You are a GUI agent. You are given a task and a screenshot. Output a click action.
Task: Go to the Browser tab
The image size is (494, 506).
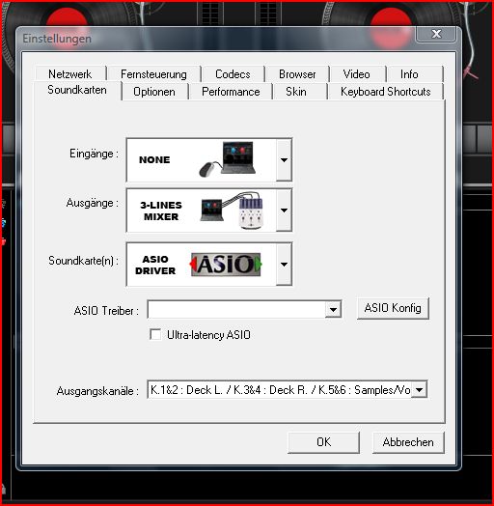(x=297, y=74)
